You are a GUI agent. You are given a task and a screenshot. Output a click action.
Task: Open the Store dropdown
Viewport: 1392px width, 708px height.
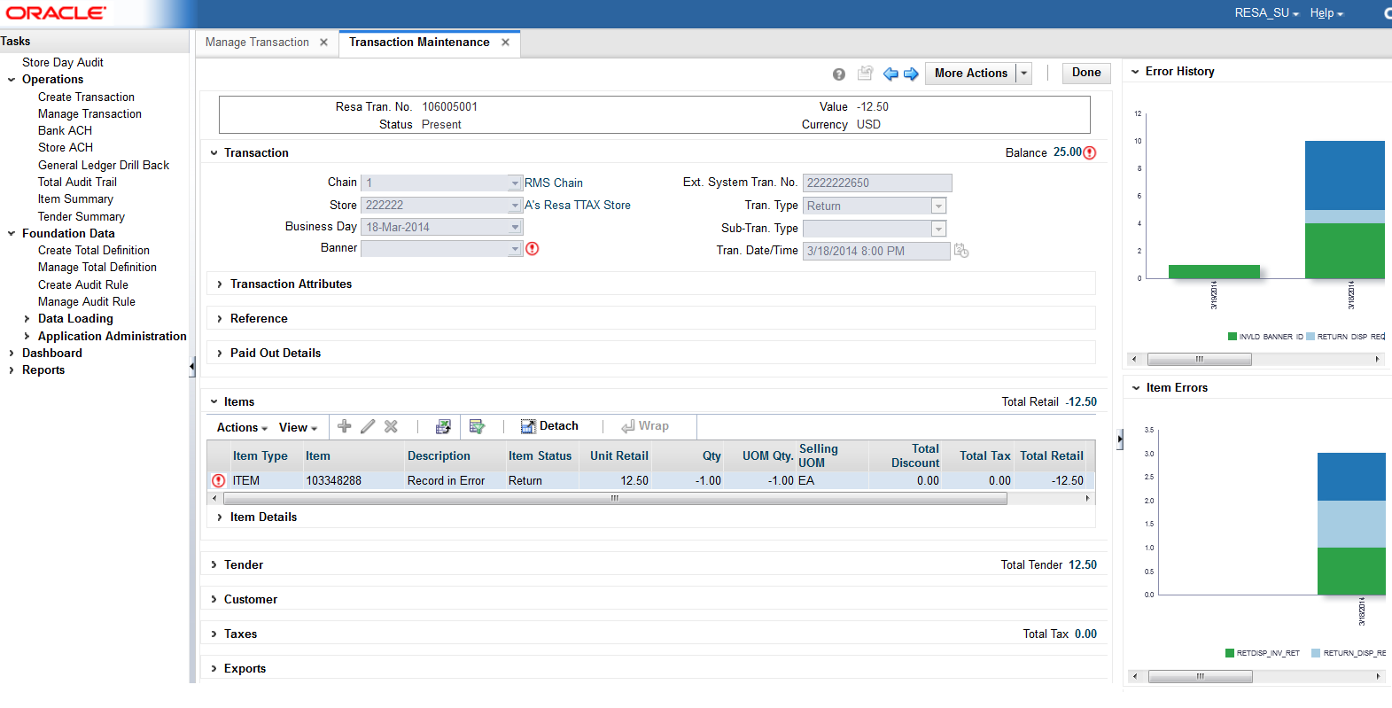coord(515,206)
